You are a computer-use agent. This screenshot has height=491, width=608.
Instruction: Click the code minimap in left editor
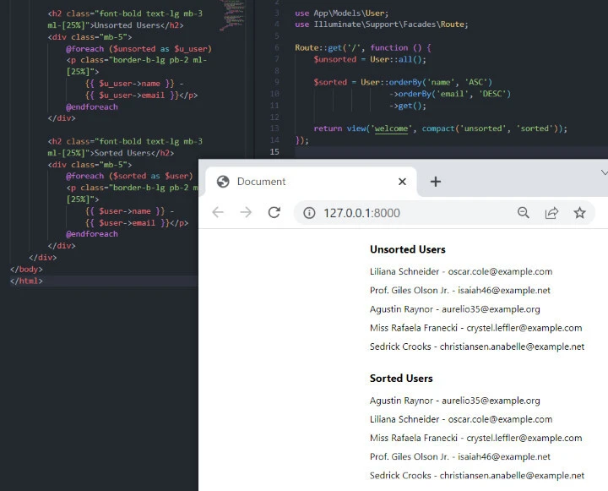pyautogui.click(x=234, y=13)
